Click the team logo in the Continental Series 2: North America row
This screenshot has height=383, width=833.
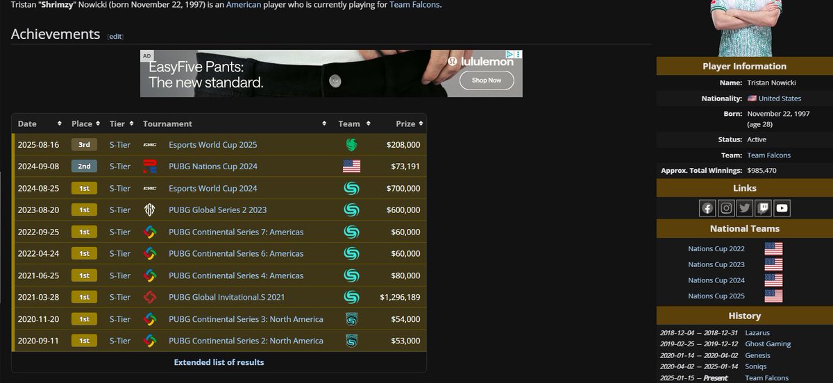click(x=352, y=341)
